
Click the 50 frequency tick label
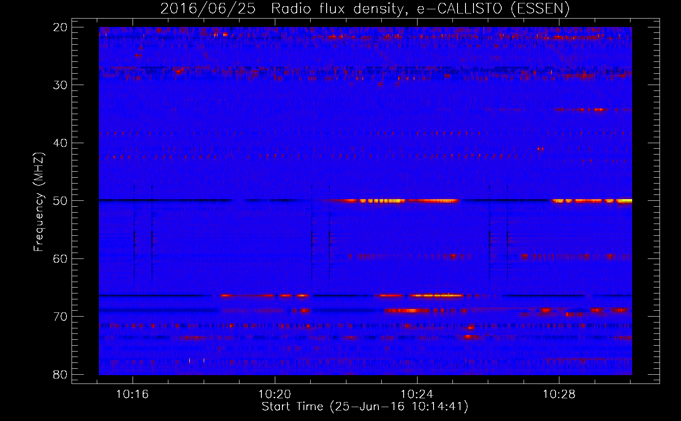pyautogui.click(x=60, y=201)
